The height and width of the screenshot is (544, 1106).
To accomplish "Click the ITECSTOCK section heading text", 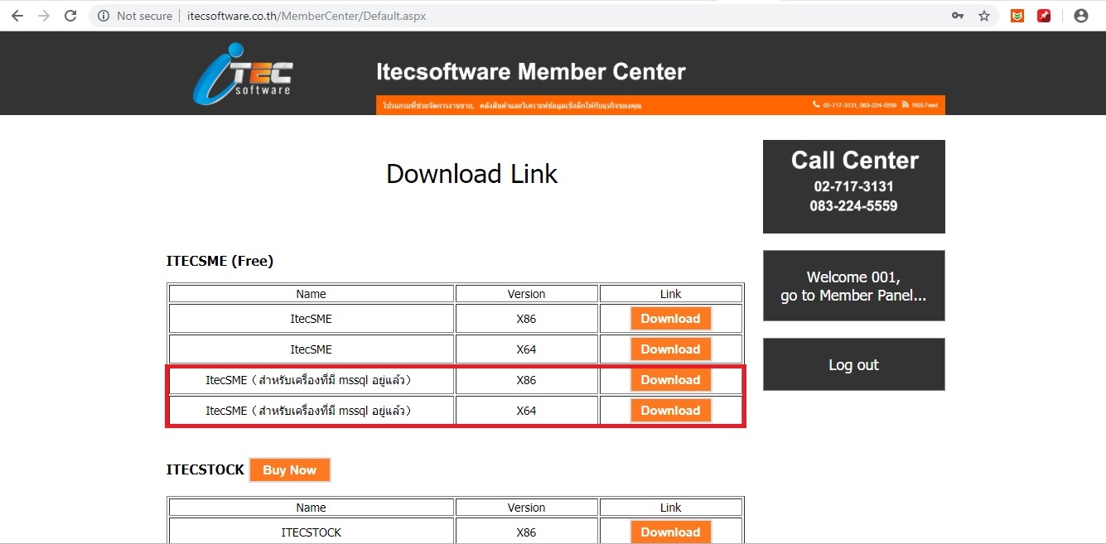I will click(x=205, y=469).
